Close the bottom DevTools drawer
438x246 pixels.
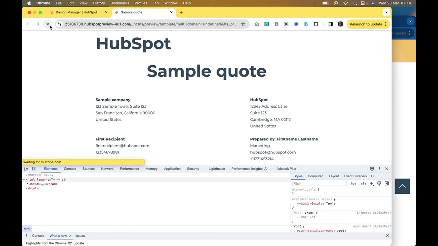[387, 236]
